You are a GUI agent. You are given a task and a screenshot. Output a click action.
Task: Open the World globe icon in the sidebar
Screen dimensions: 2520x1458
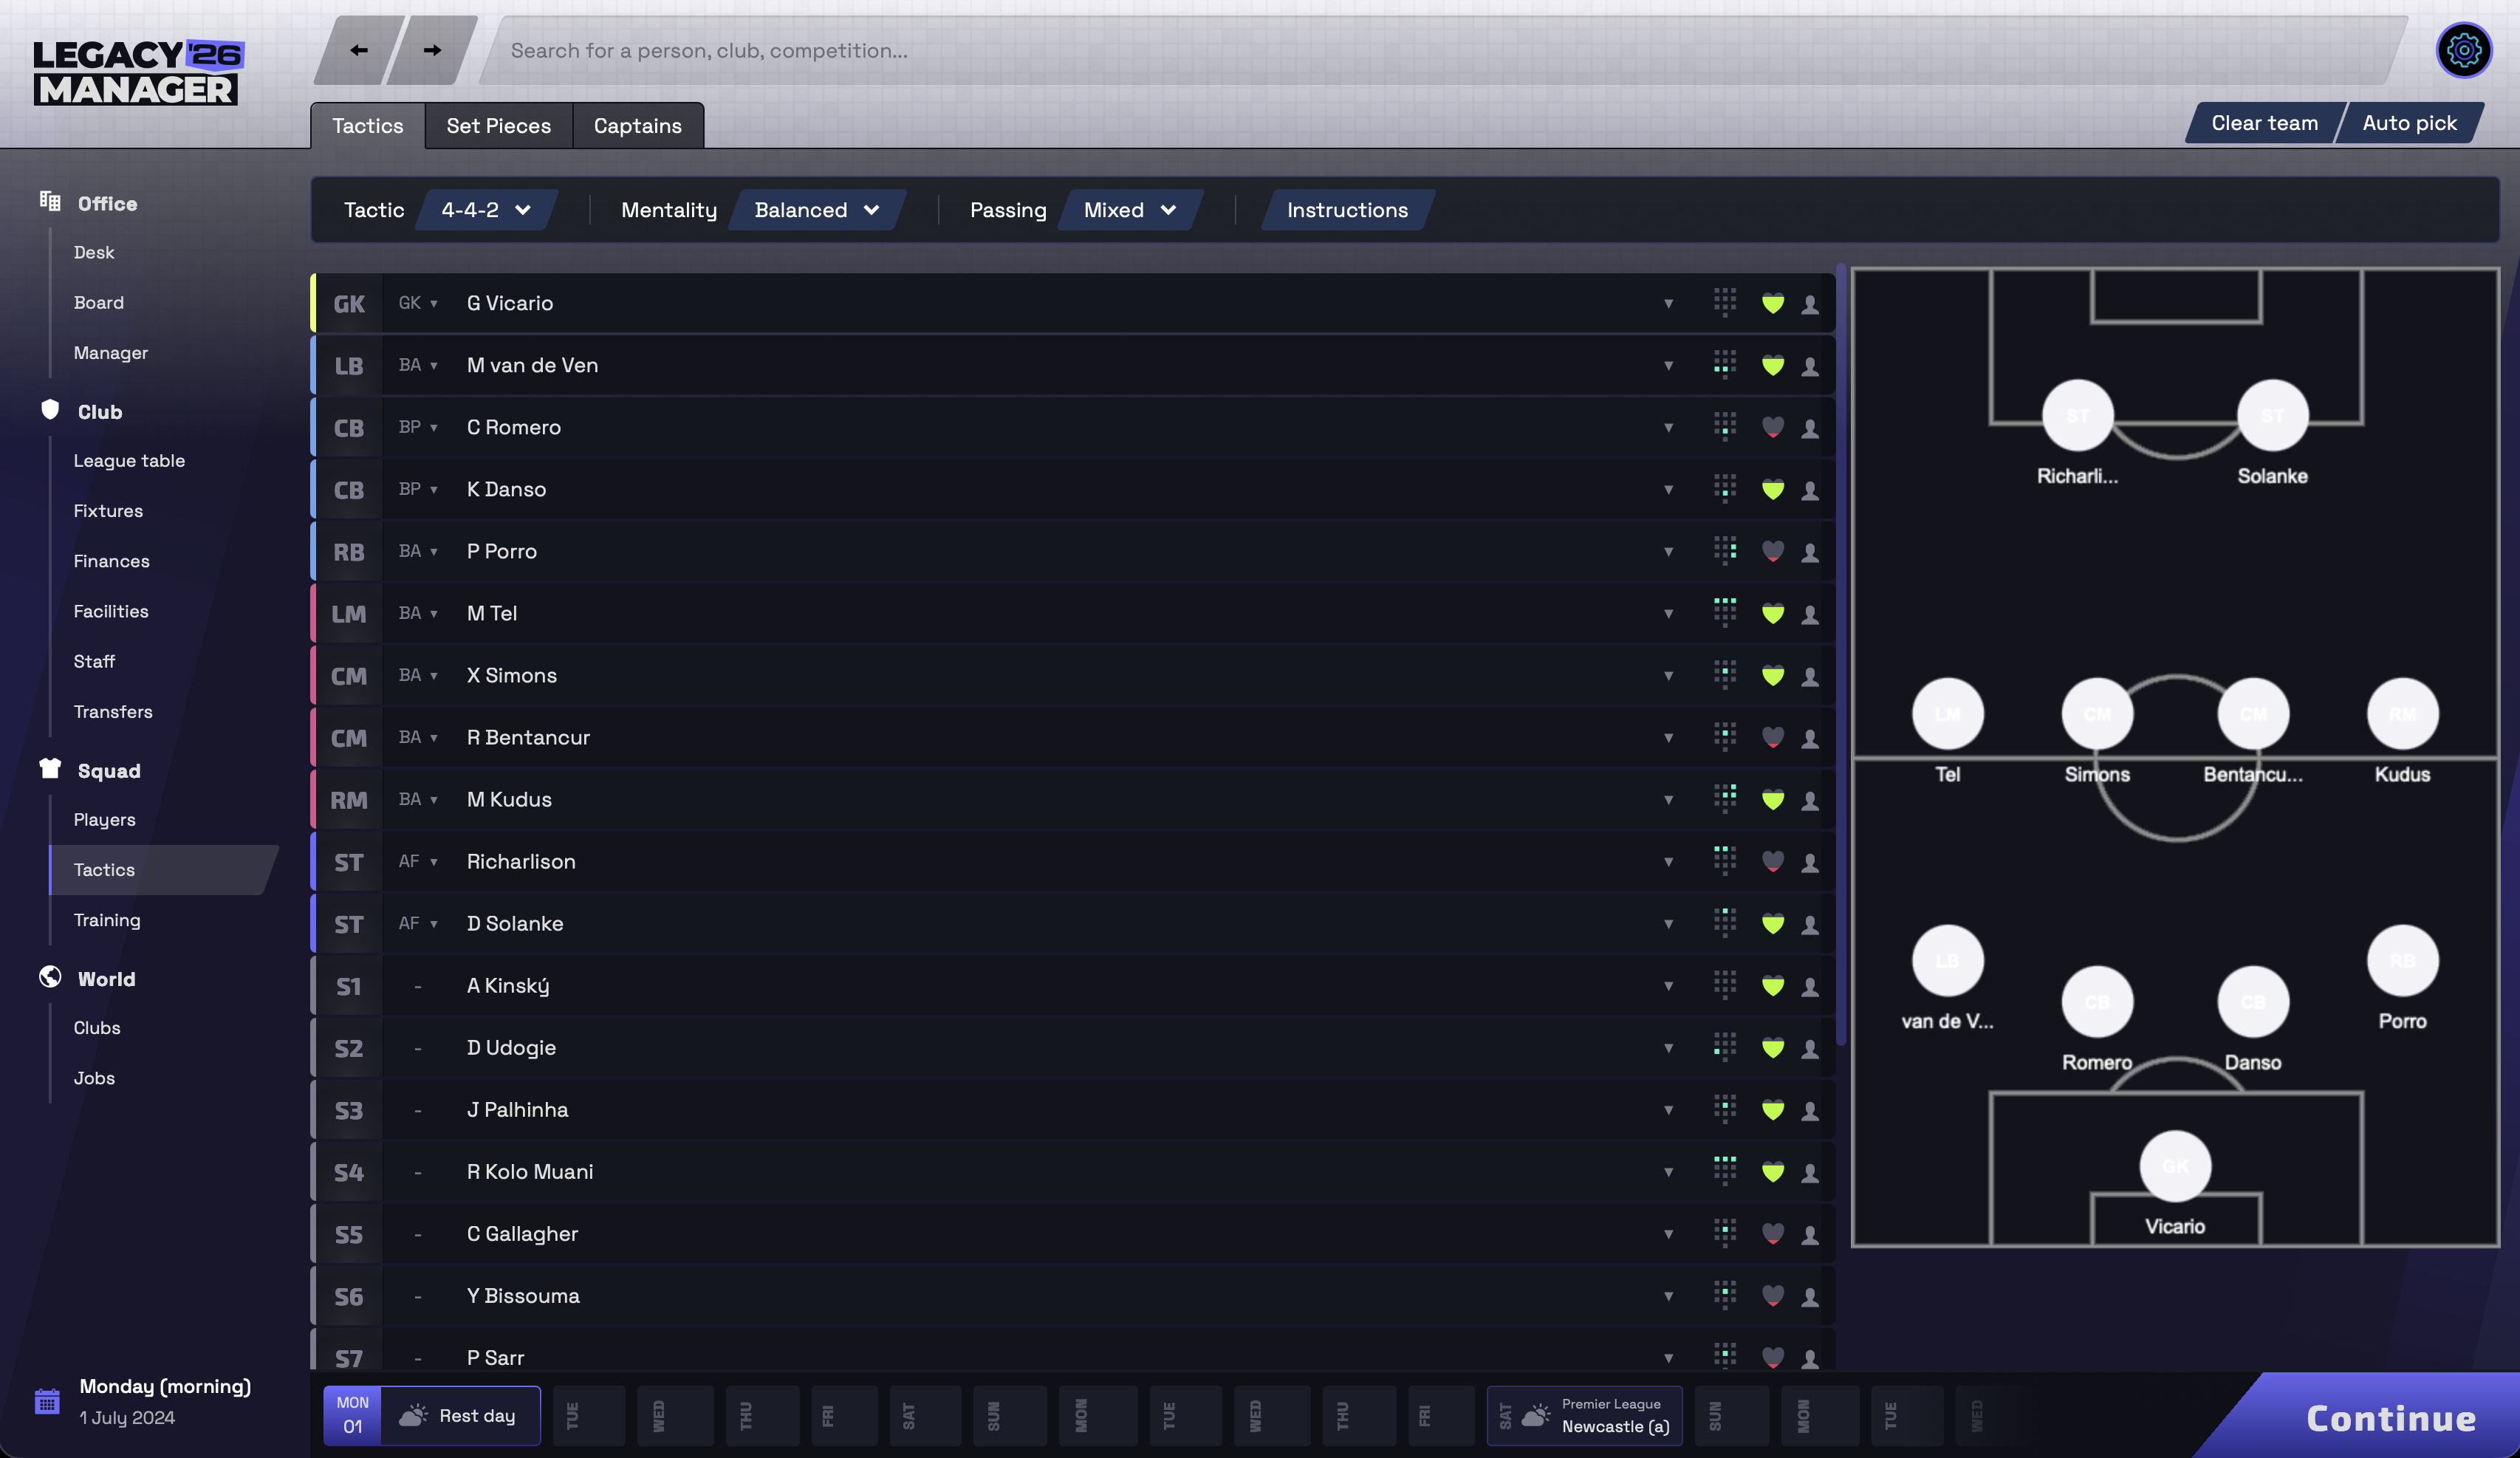tap(50, 977)
